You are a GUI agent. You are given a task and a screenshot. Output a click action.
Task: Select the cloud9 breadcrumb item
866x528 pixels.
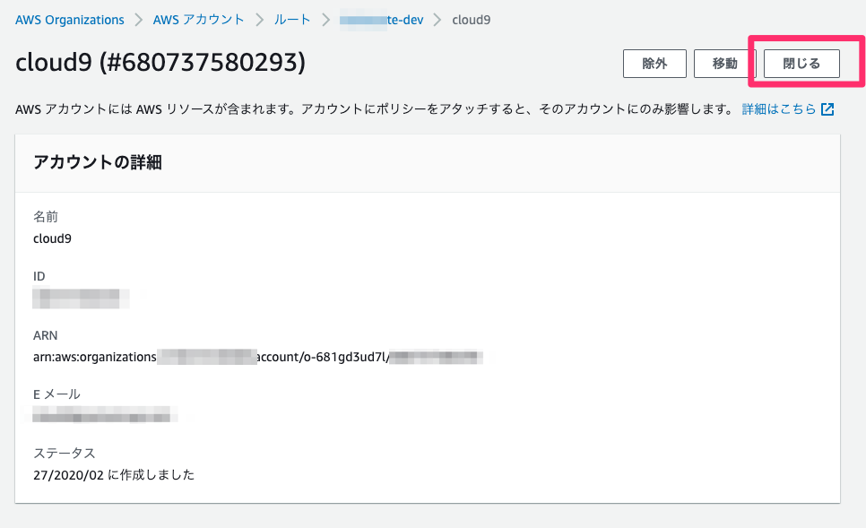tap(472, 20)
